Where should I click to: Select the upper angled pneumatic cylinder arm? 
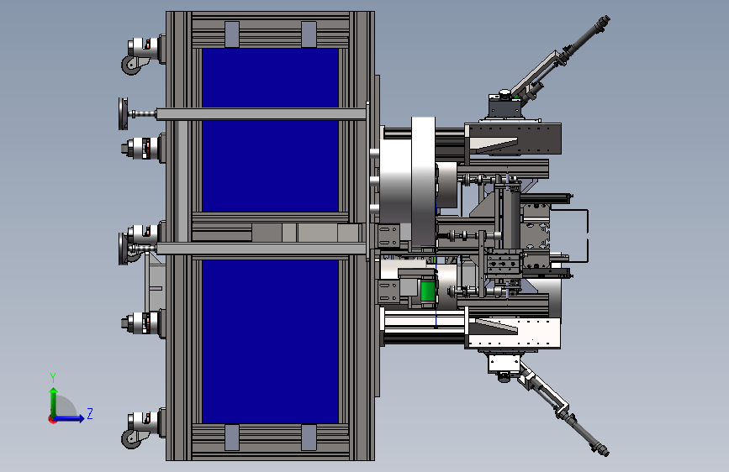pos(560,58)
